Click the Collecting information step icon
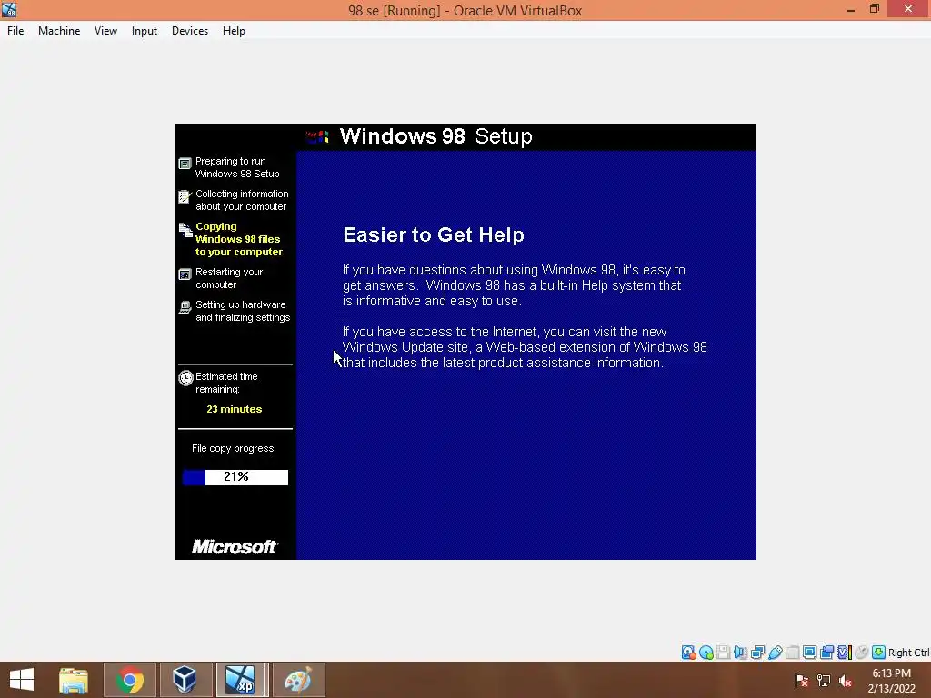The height and width of the screenshot is (698, 931). (185, 196)
